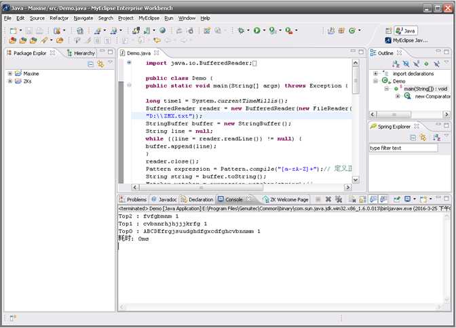Open the Refactor menu
The image size is (456, 328).
click(x=59, y=18)
